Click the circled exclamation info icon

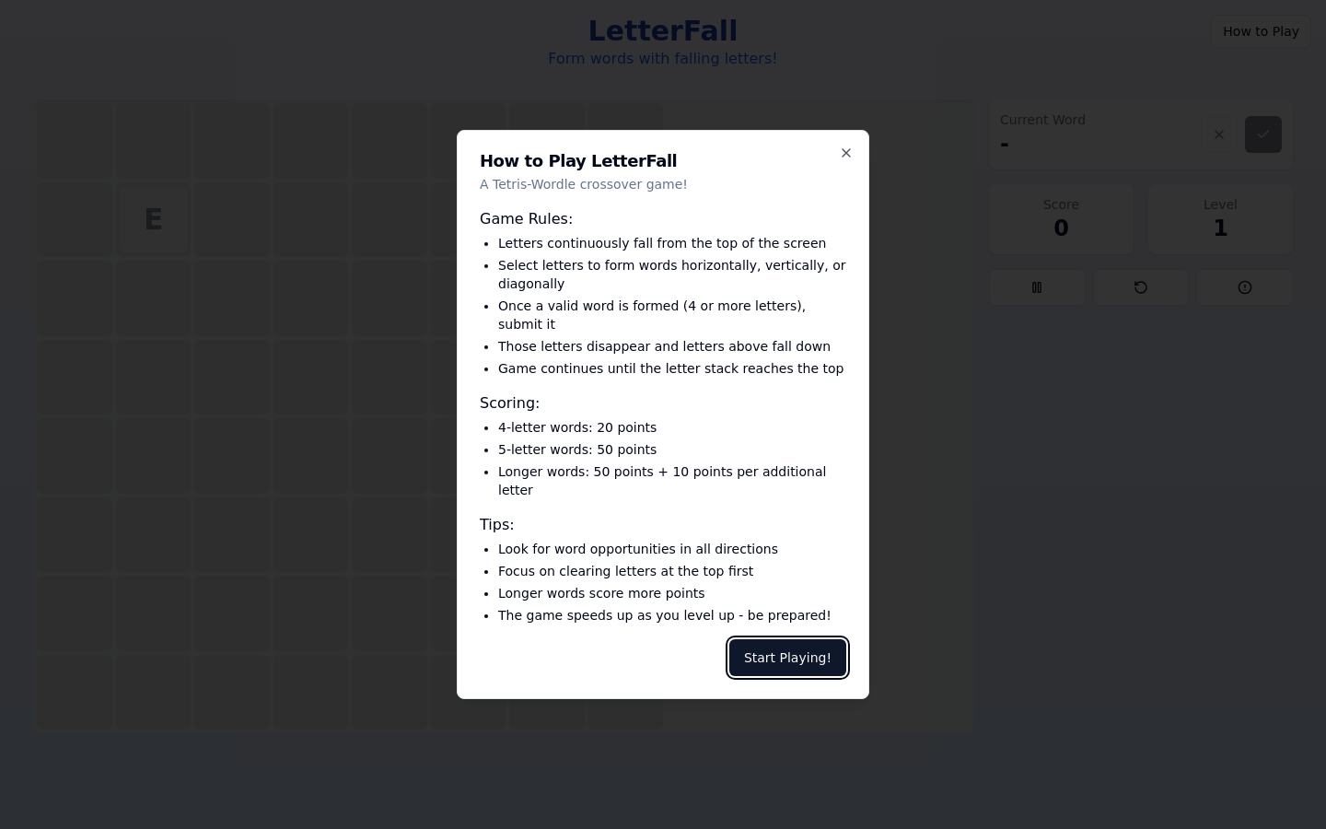pos(1245,287)
